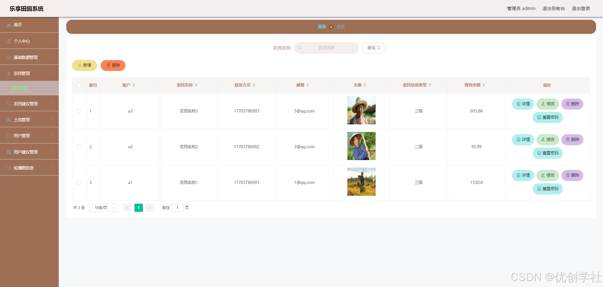
Task: Sort by 联系方式 column arrows
Action: [x=254, y=85]
